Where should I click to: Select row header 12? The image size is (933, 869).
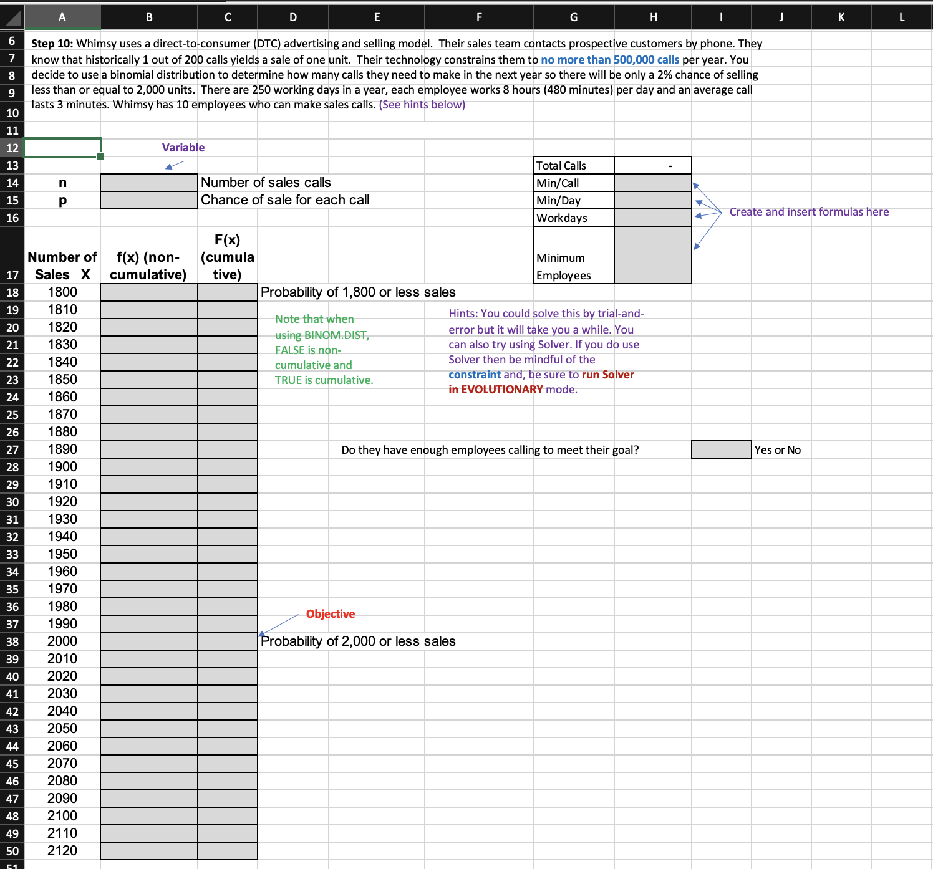[11, 148]
